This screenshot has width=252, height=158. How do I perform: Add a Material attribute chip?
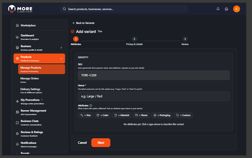[121, 115]
